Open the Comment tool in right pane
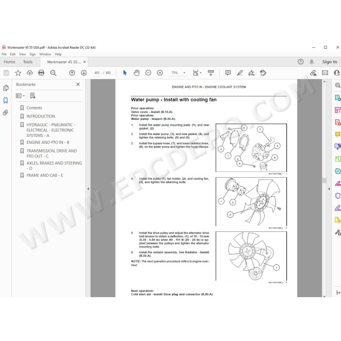This screenshot has width=341, height=341. tap(338, 134)
